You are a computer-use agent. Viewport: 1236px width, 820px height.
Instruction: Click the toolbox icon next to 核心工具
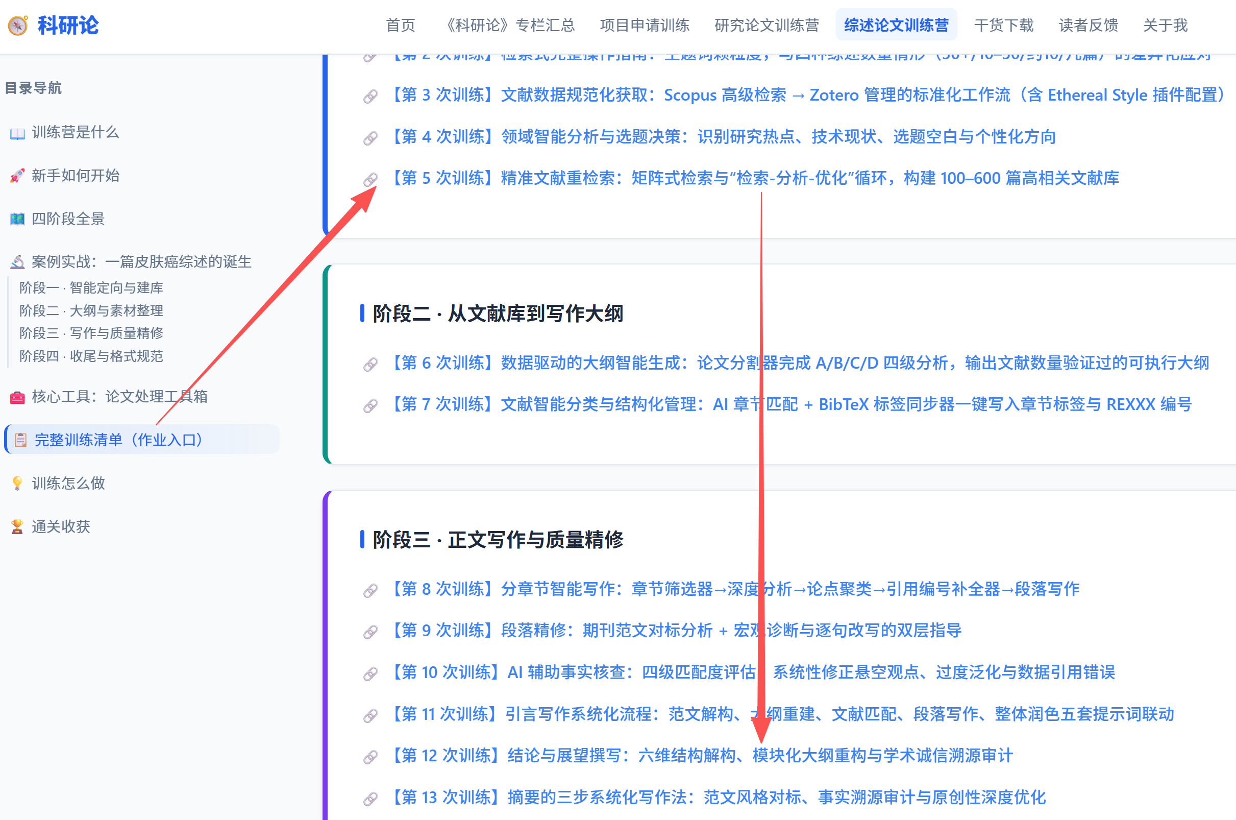tap(17, 397)
